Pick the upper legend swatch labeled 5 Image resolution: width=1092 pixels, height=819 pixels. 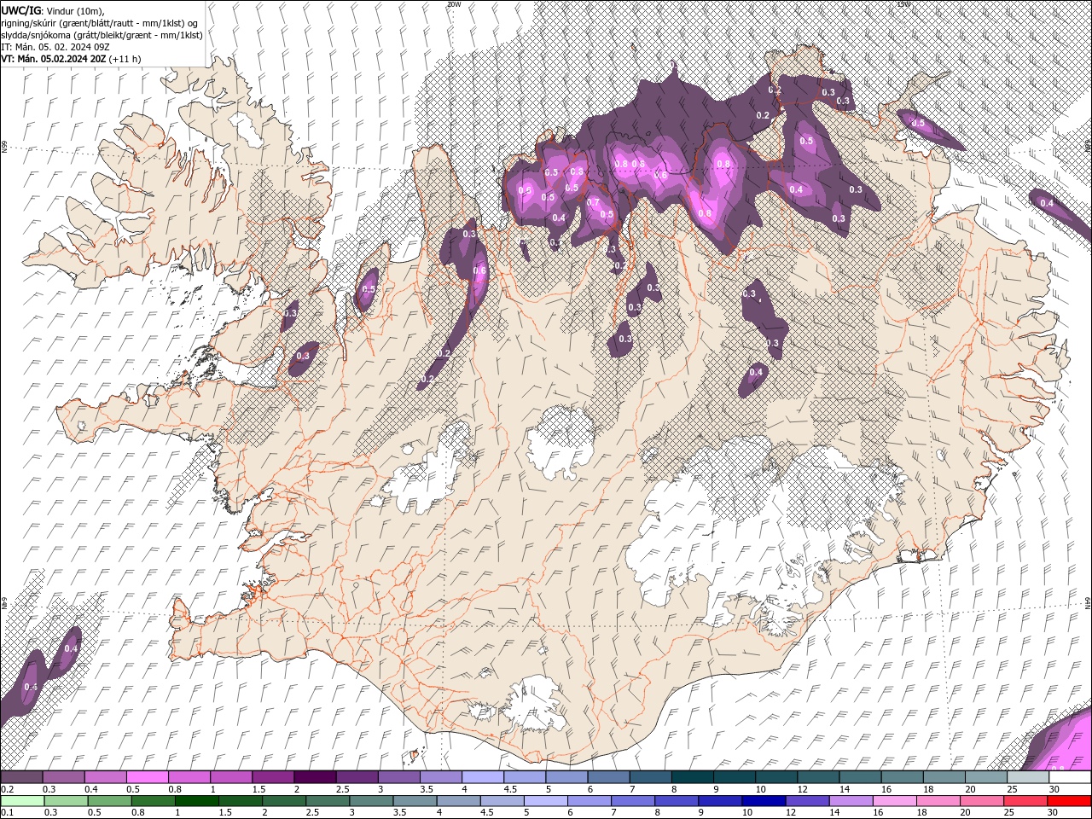coord(566,777)
